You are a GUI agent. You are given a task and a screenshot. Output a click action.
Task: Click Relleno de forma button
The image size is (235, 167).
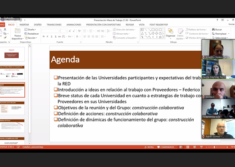196,29
